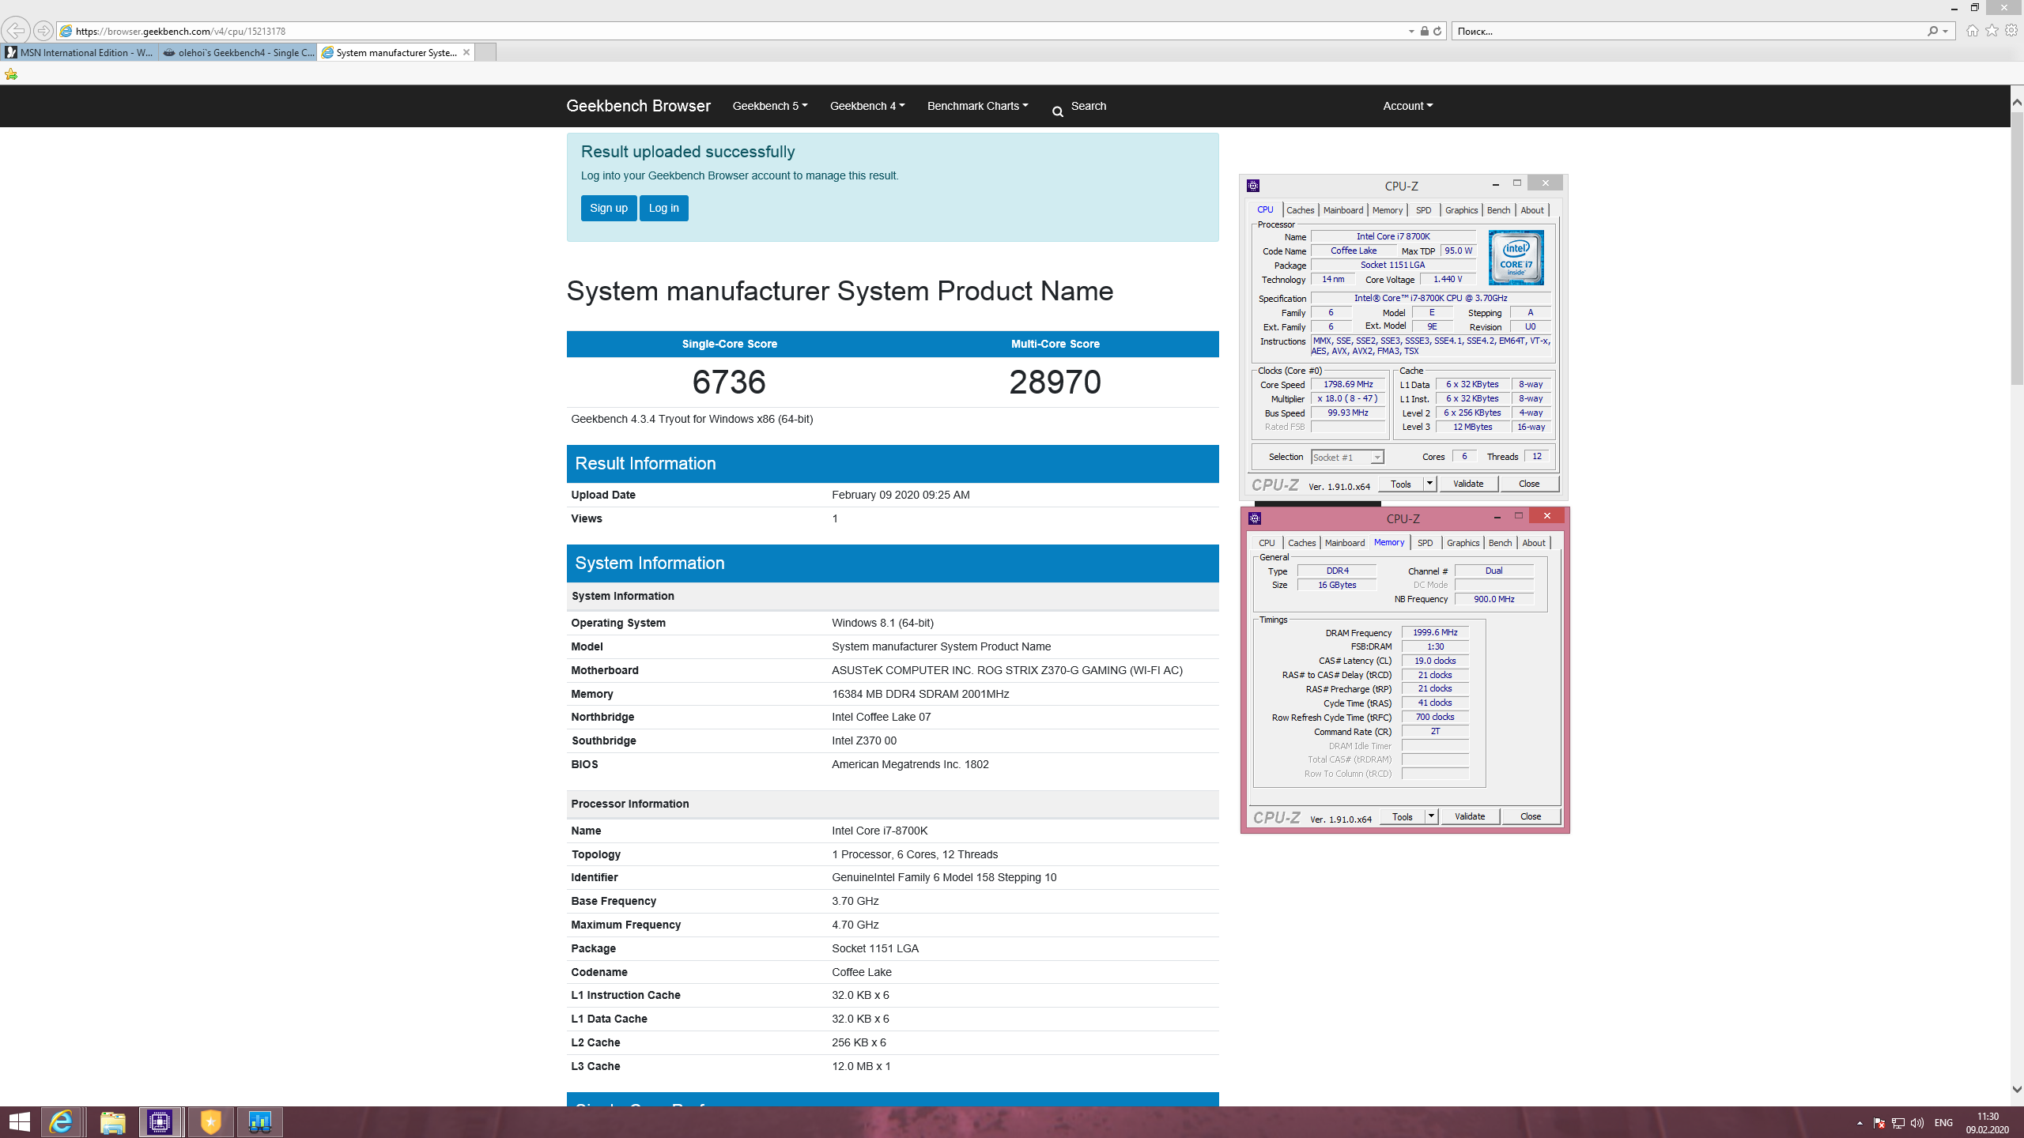The height and width of the screenshot is (1138, 2024).
Task: Open the Geekbench chart app on taskbar
Action: coord(260,1122)
